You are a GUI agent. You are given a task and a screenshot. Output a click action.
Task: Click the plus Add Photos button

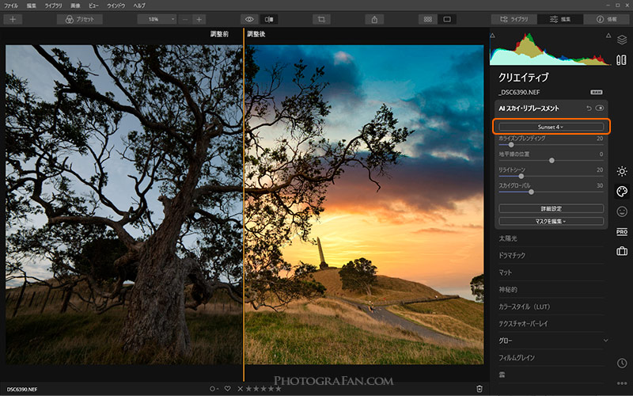click(13, 19)
